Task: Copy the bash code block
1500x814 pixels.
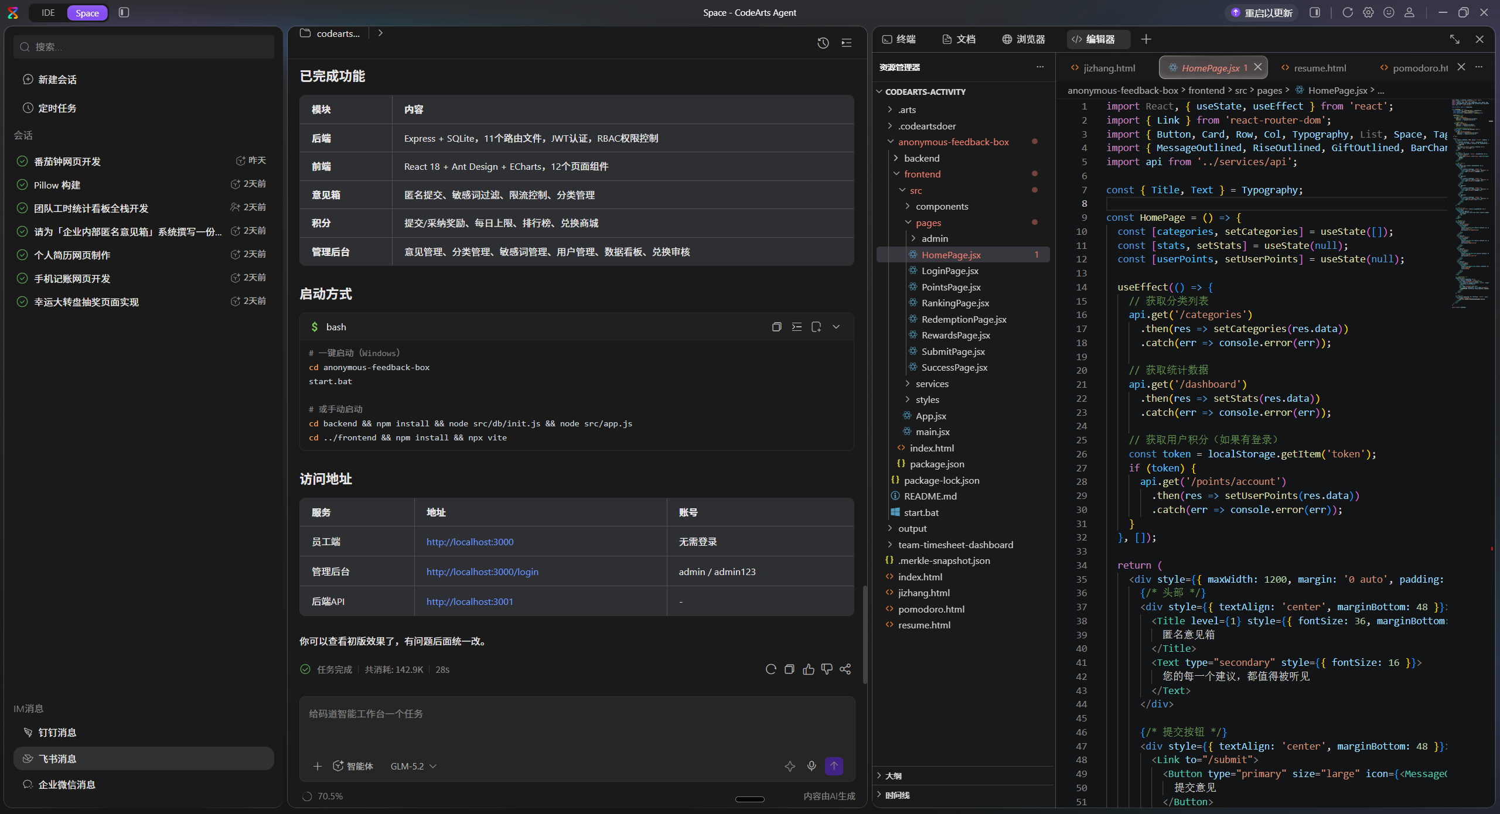Action: [x=776, y=327]
